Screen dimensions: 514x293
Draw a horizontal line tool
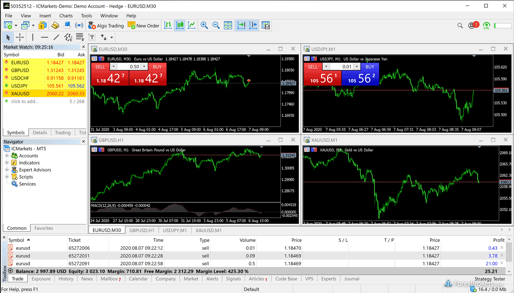45,38
